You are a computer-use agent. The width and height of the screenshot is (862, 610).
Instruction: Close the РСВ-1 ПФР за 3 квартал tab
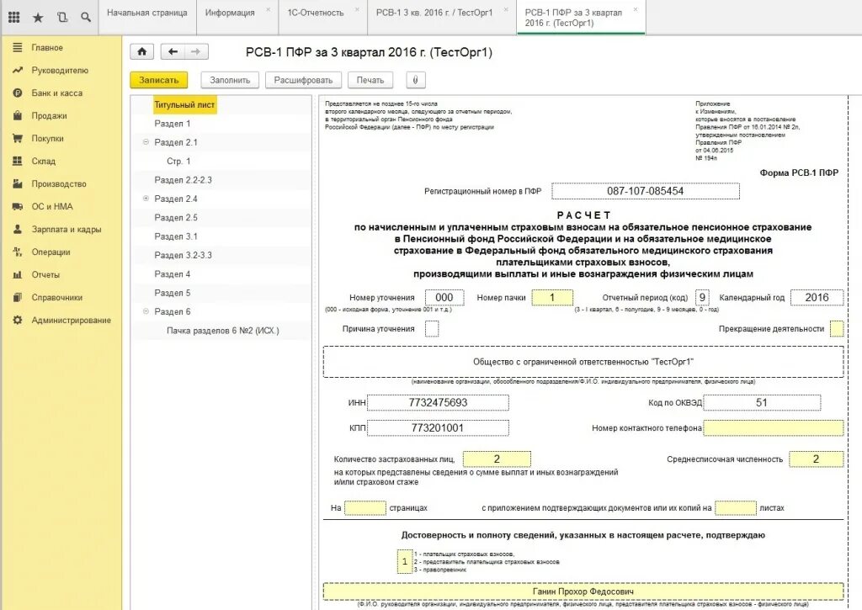636,9
